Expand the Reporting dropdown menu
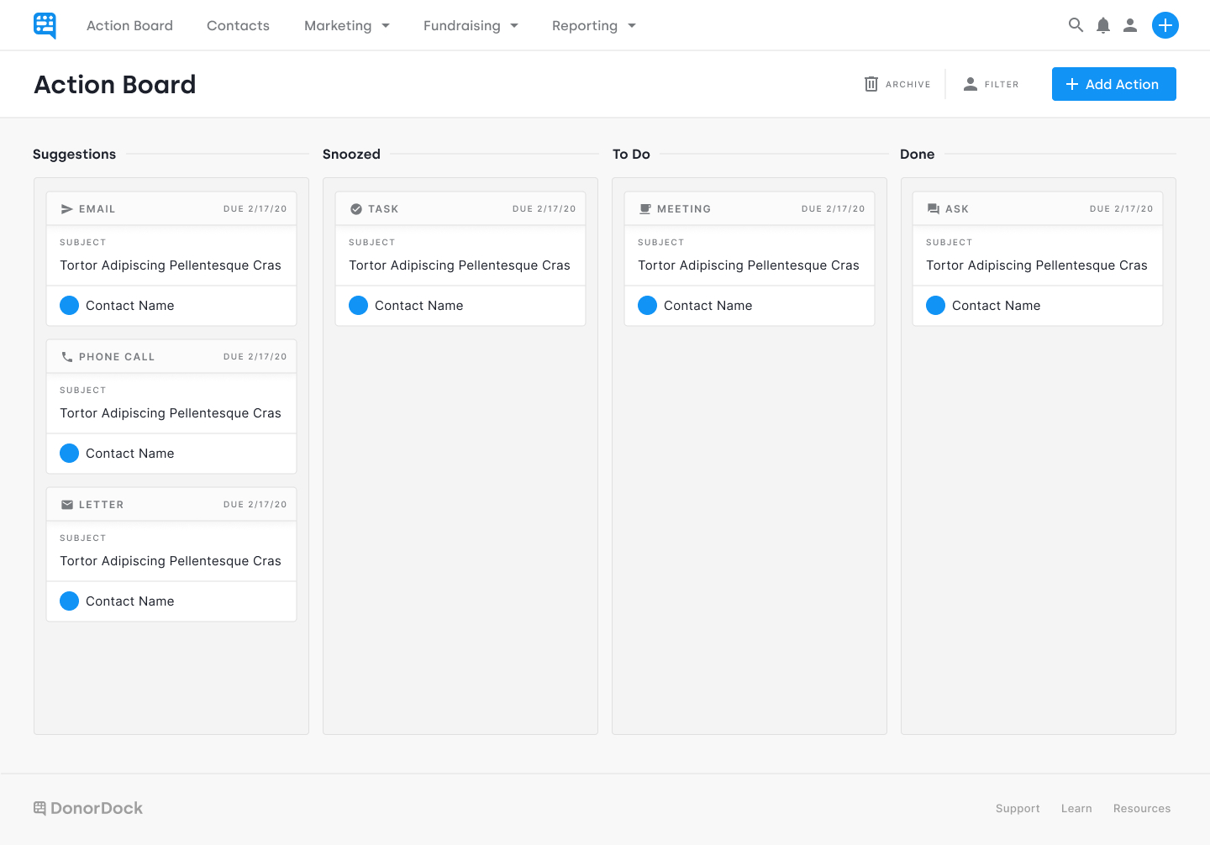This screenshot has width=1210, height=845. tap(593, 26)
